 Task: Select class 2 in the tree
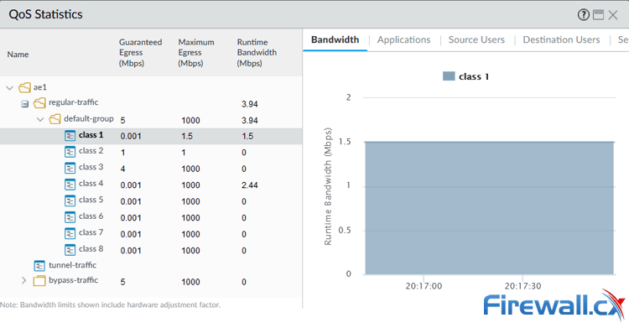coord(91,151)
